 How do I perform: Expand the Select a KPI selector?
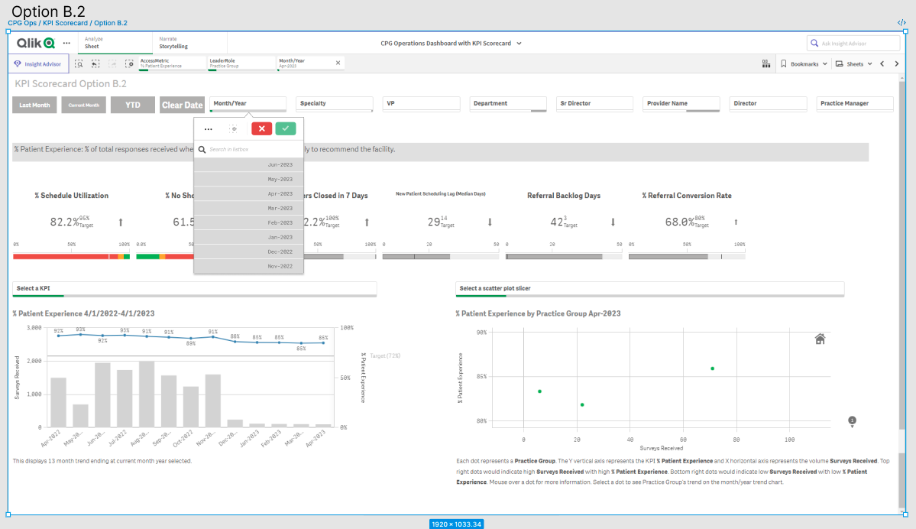pos(195,289)
